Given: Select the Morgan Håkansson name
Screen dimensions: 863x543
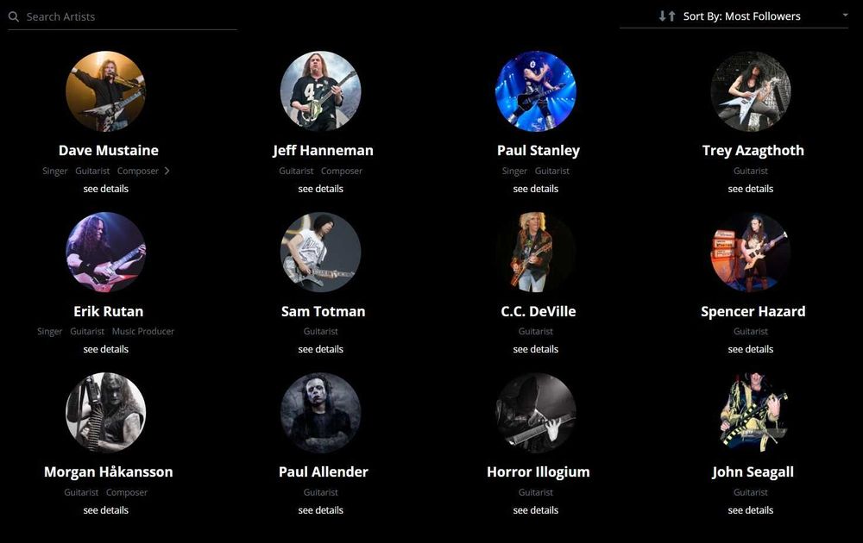Looking at the screenshot, I should (109, 472).
